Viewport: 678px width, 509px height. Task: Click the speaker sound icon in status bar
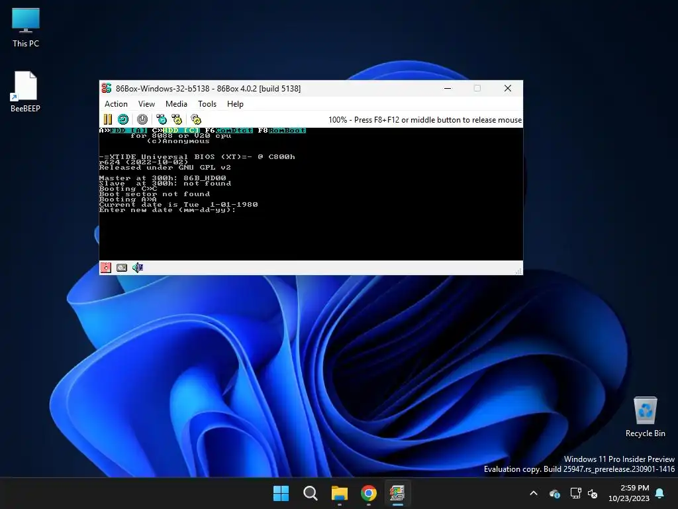tap(138, 268)
